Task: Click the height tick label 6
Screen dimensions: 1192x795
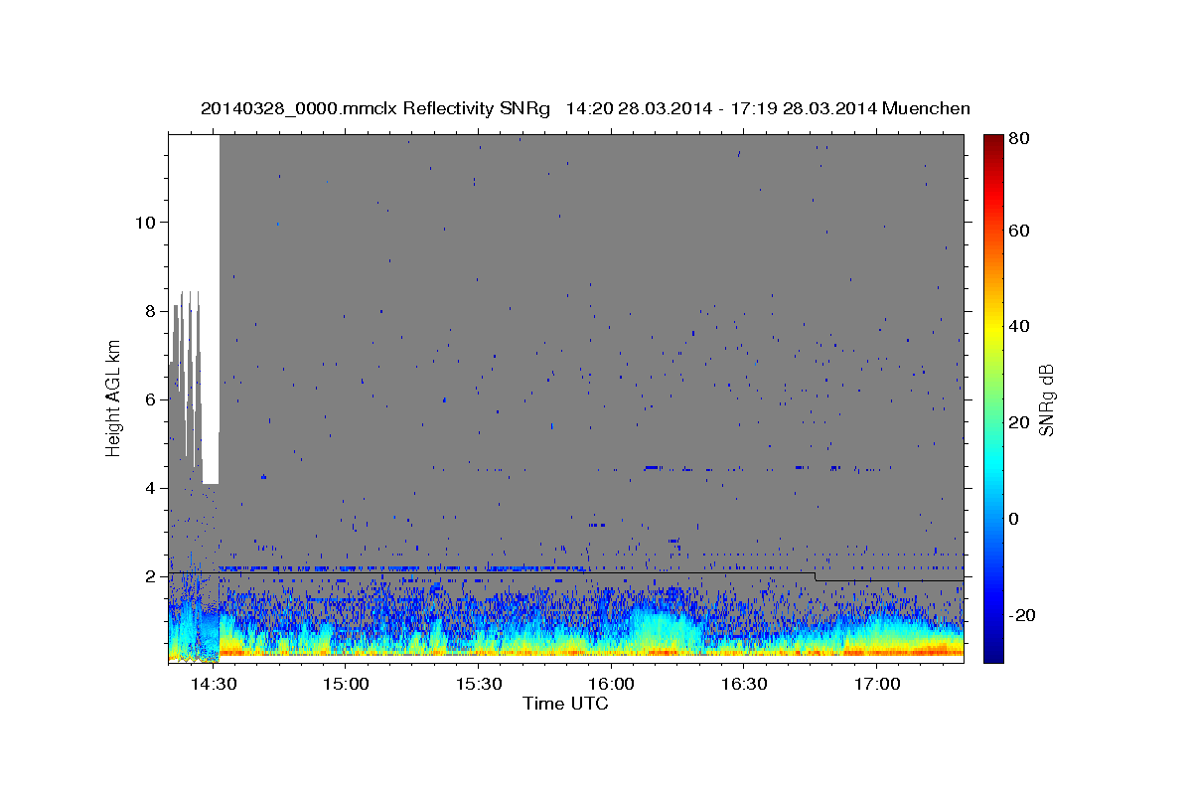Action: [x=151, y=399]
